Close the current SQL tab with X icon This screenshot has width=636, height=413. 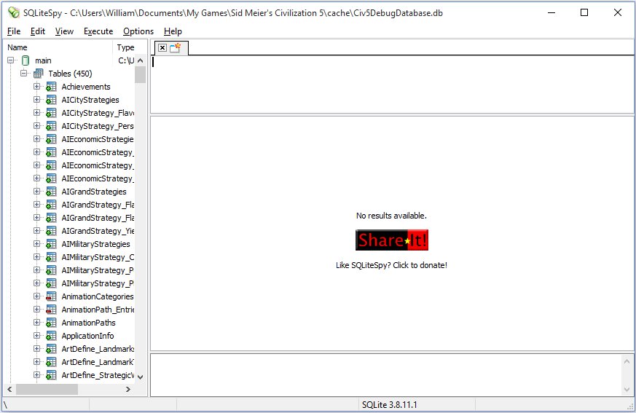coord(162,48)
